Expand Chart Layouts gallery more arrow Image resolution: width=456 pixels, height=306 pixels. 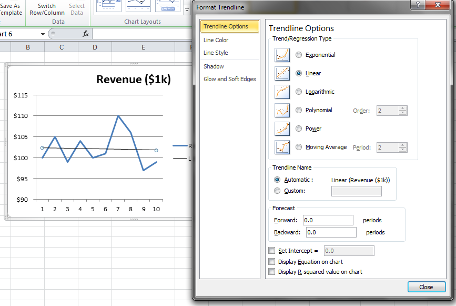coord(187,10)
